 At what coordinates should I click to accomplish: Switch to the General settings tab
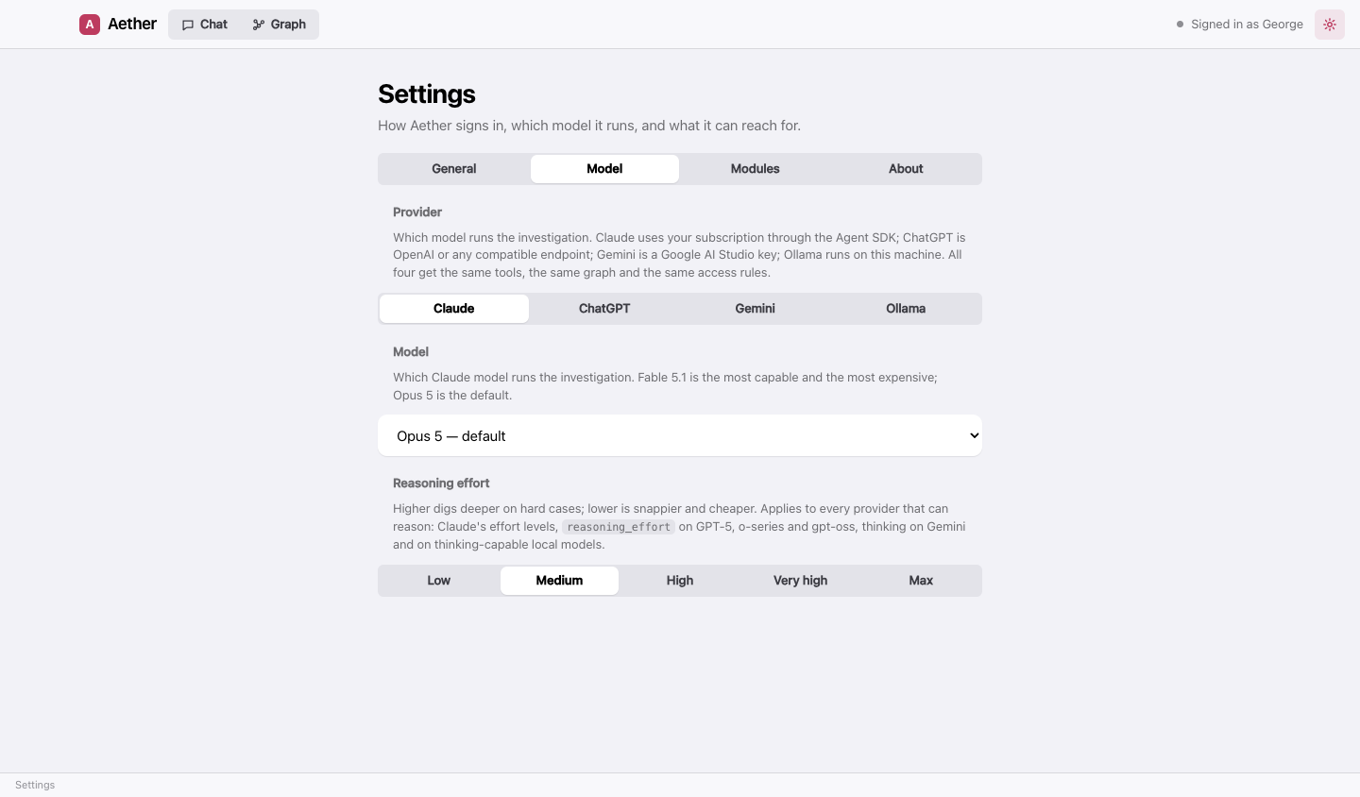click(454, 169)
